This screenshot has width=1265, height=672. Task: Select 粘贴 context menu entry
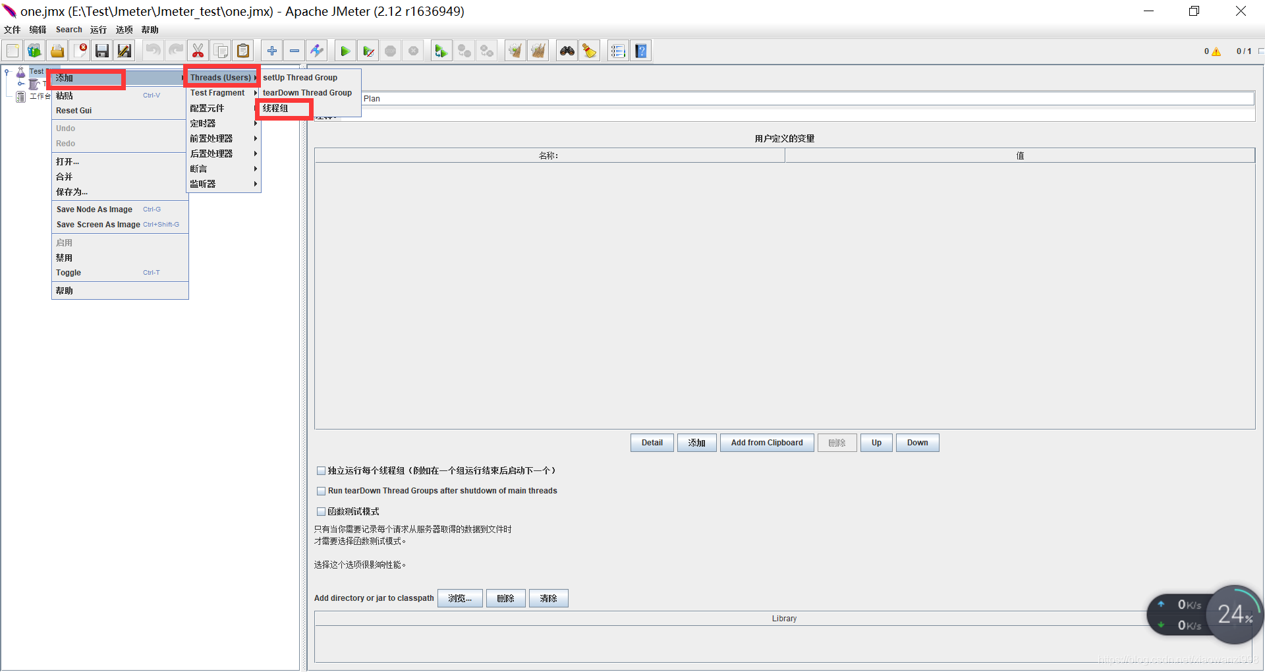click(120, 96)
